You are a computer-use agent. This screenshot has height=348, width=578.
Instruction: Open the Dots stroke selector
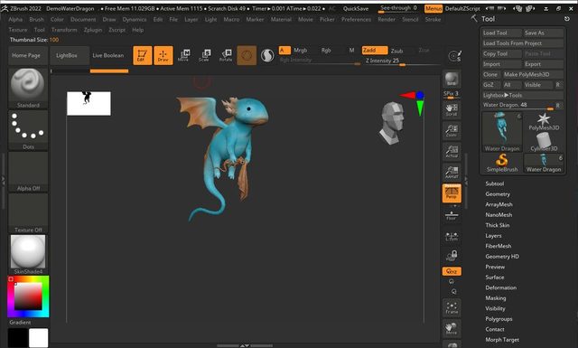[x=28, y=130]
